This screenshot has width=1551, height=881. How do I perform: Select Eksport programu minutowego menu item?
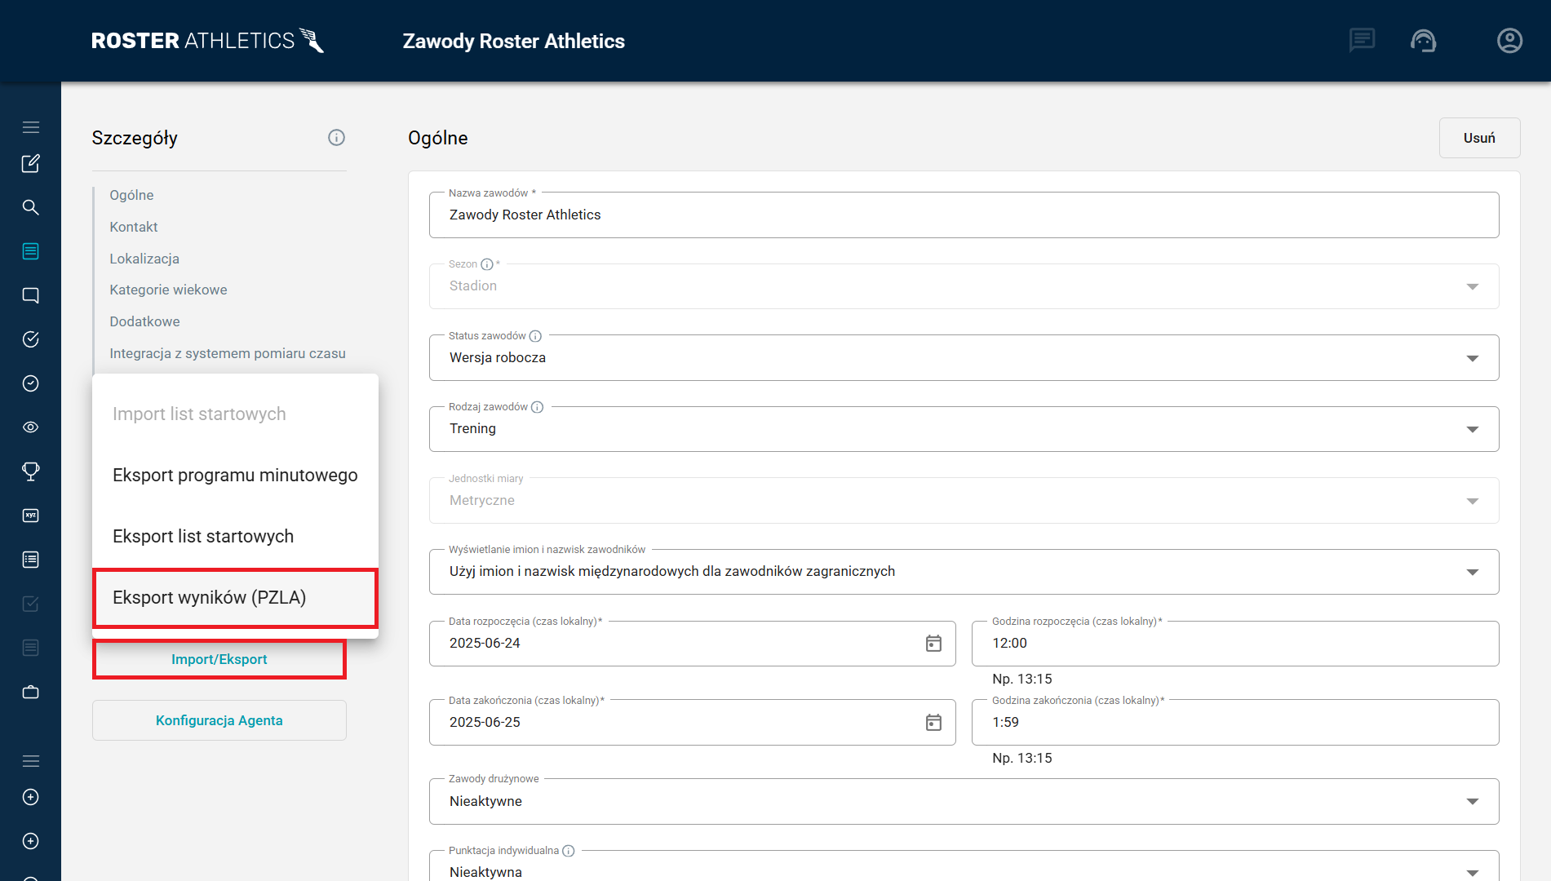pos(235,476)
